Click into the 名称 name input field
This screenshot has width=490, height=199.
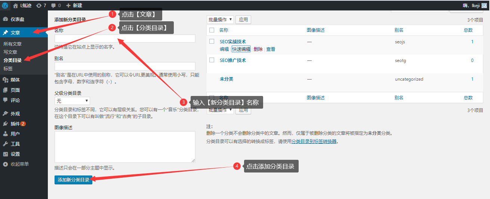[125, 38]
